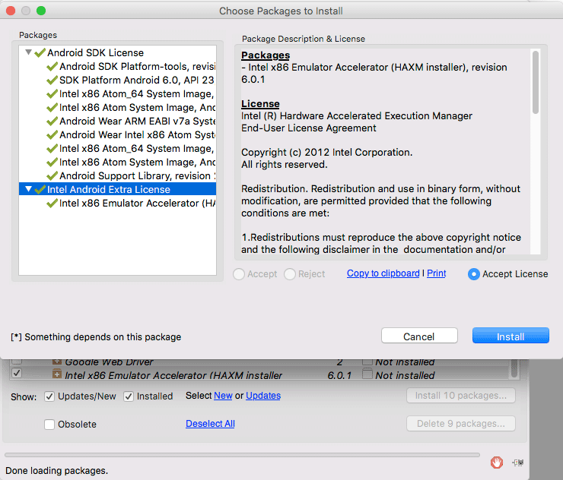Click green checkmark beside SDK Platform Android 6.0
563x480 pixels.
click(52, 80)
